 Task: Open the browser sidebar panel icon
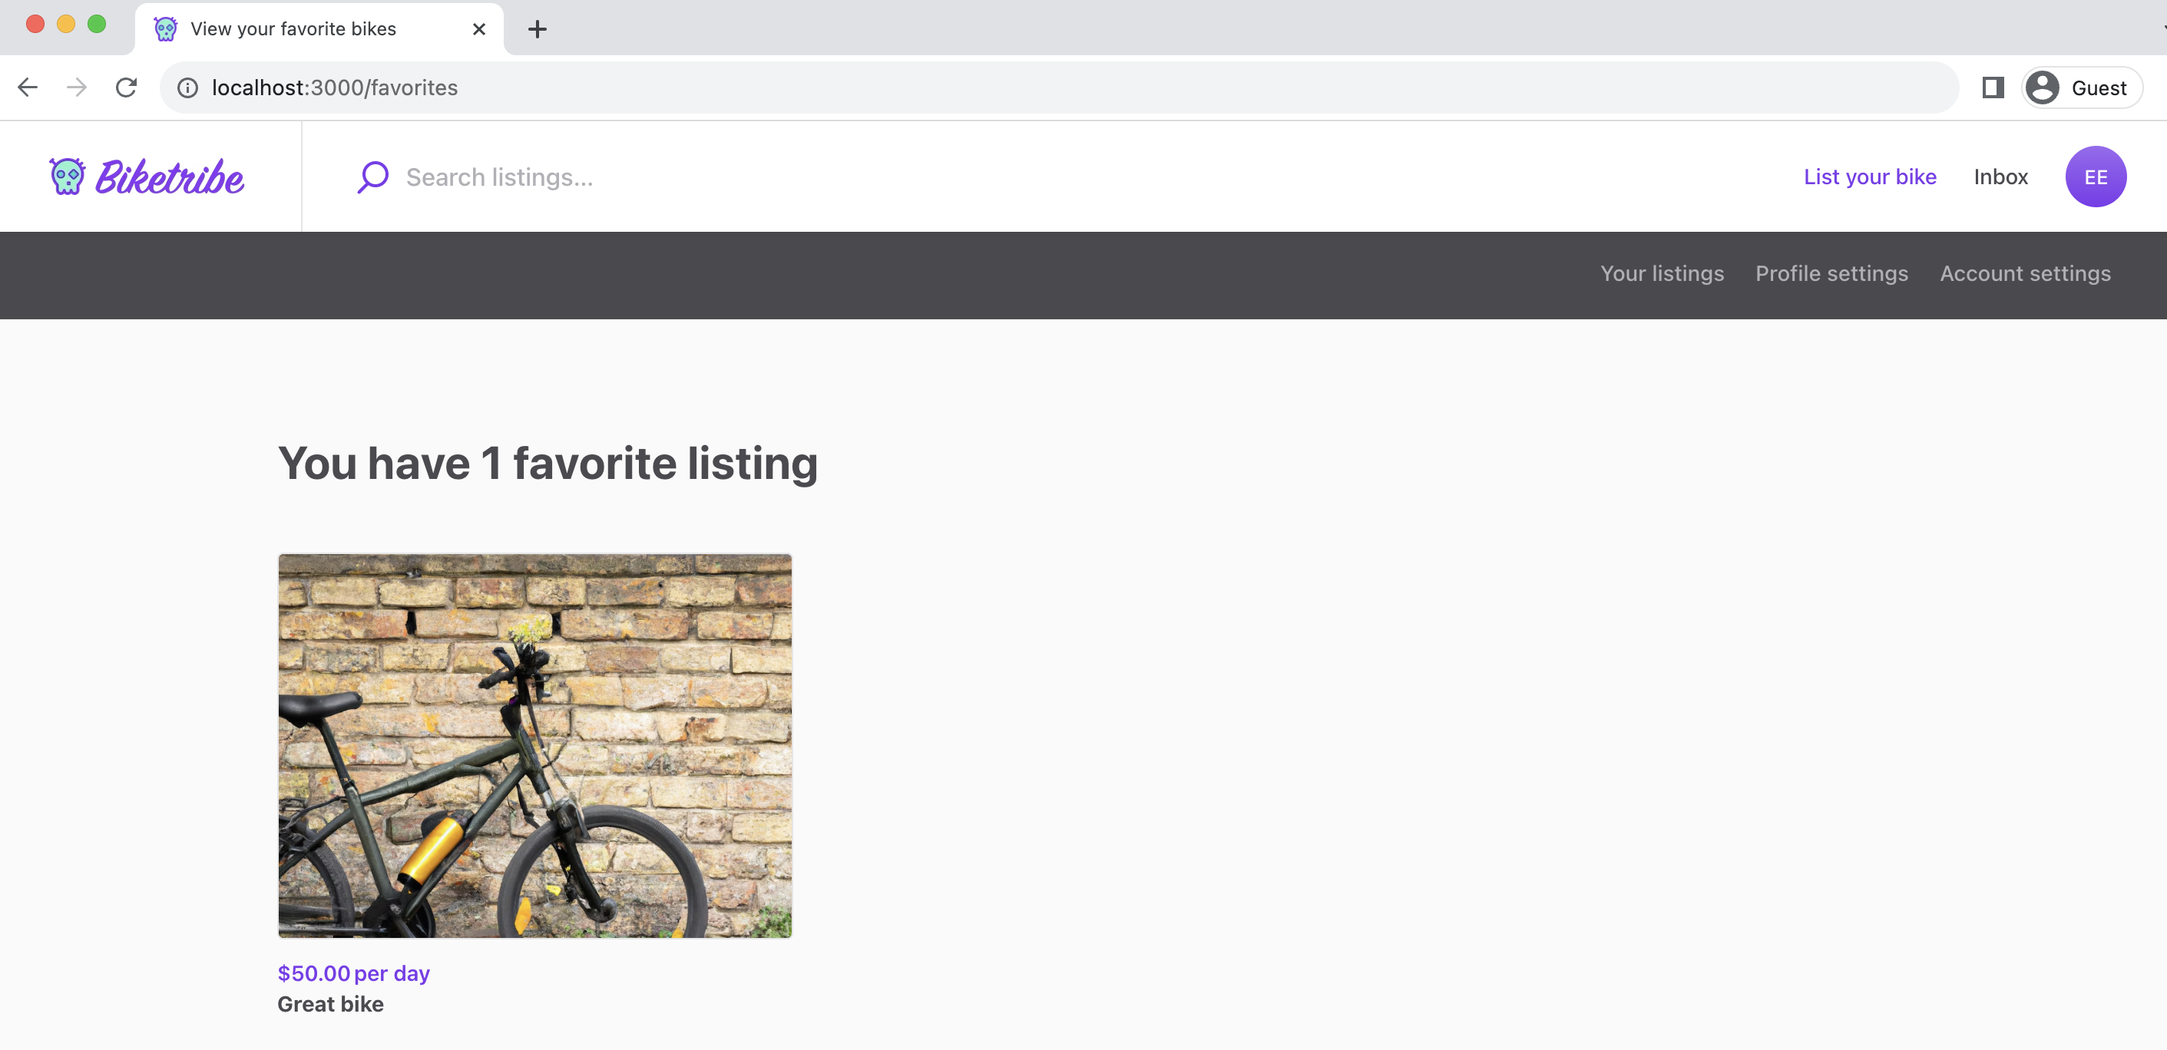tap(1993, 87)
